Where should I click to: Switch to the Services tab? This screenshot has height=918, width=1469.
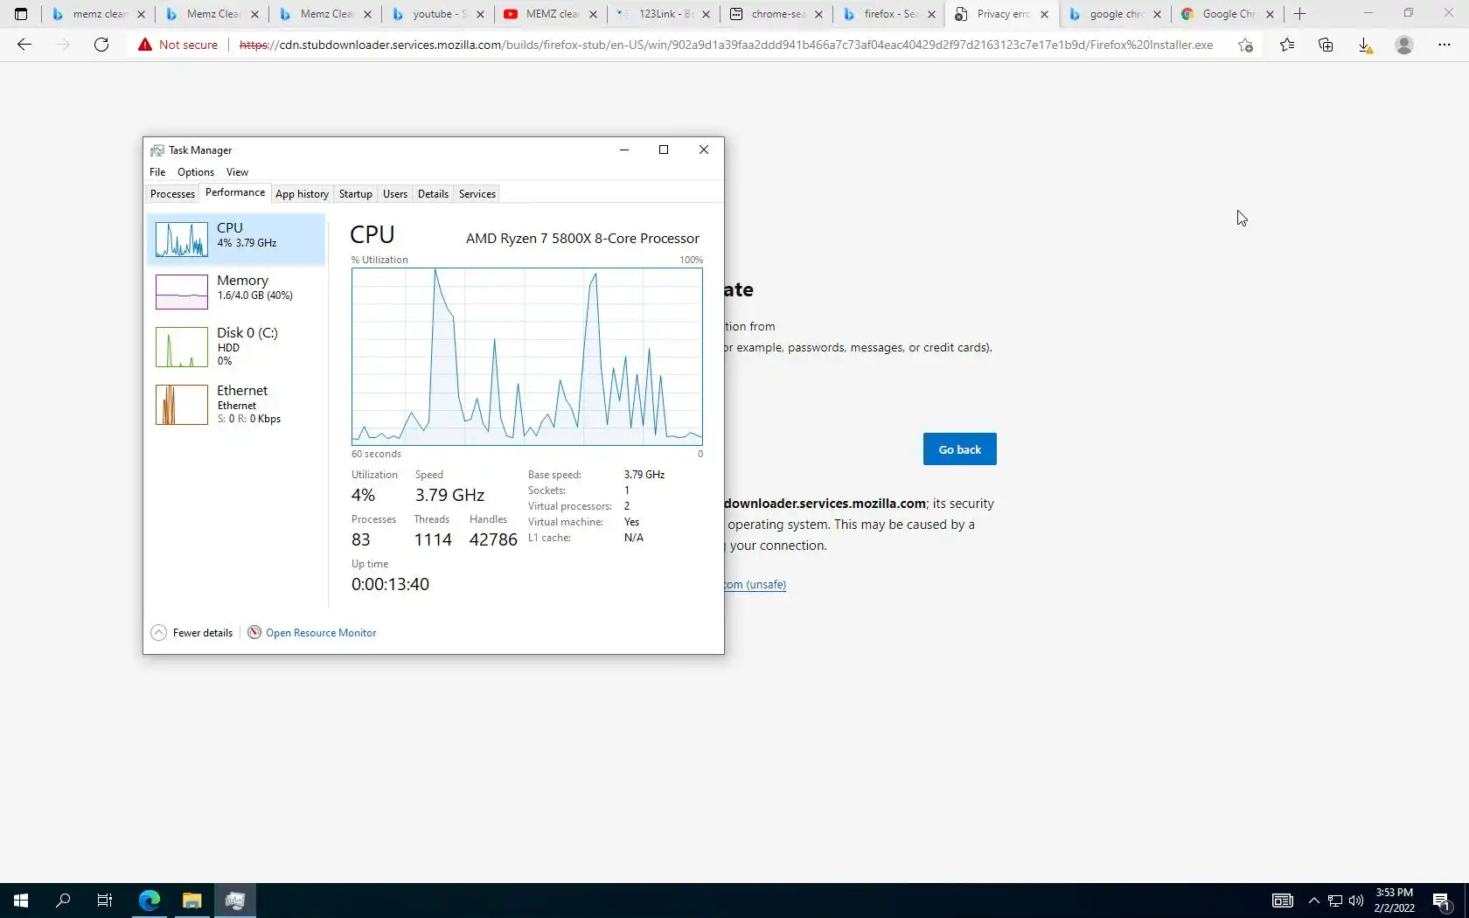click(477, 194)
